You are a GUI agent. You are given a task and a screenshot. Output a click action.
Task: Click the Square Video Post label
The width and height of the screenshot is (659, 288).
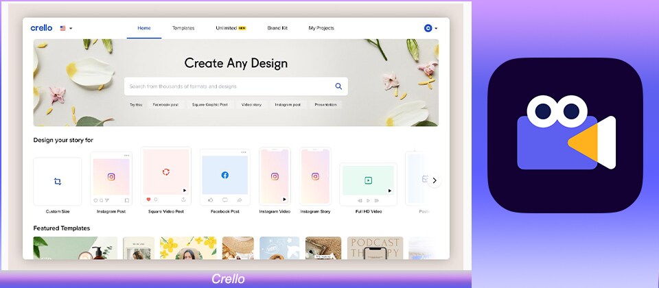tap(166, 212)
